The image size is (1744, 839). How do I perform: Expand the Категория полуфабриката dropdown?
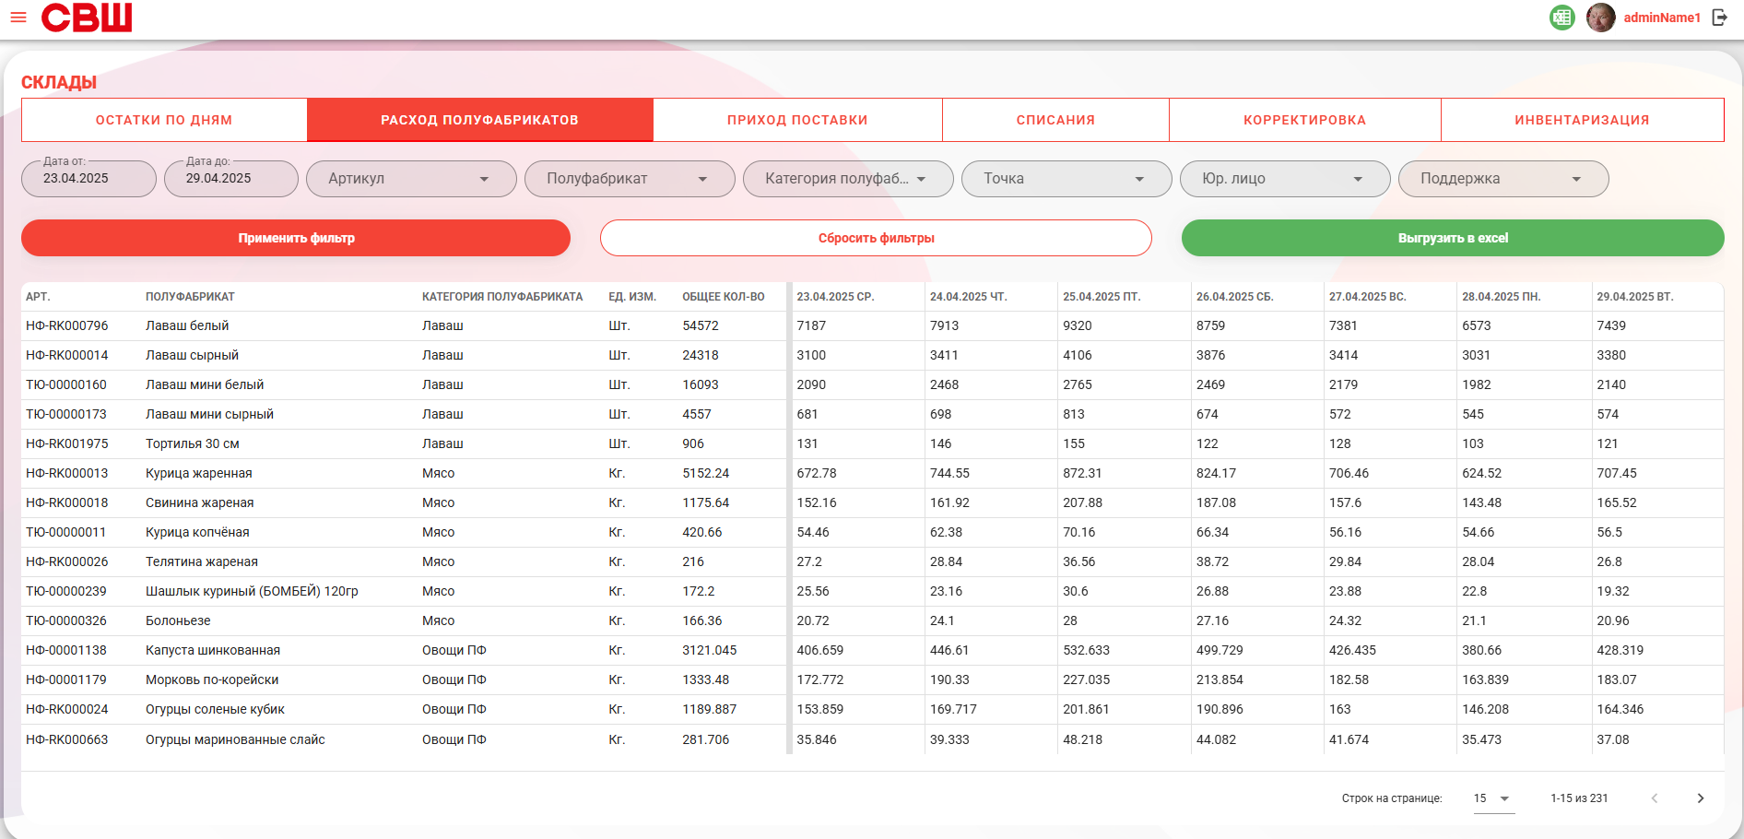(848, 179)
